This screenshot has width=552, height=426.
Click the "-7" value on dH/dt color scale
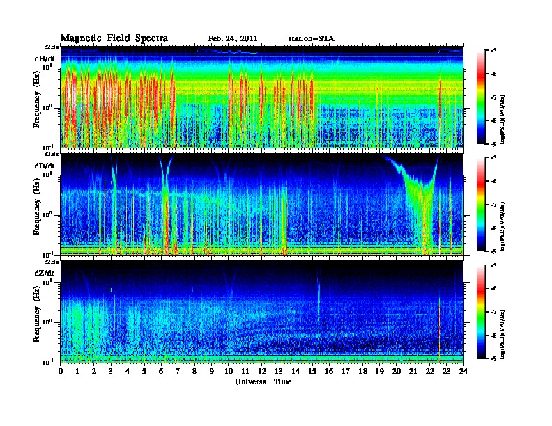pyautogui.click(x=493, y=97)
